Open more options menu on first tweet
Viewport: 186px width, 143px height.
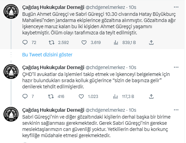coord(176,7)
